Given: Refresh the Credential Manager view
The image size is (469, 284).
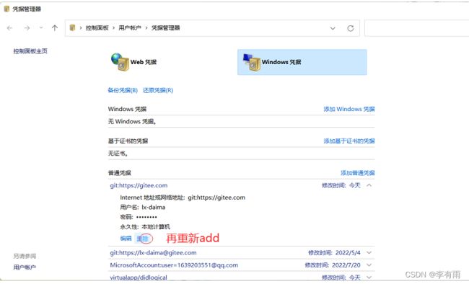Looking at the screenshot, I should pyautogui.click(x=351, y=28).
